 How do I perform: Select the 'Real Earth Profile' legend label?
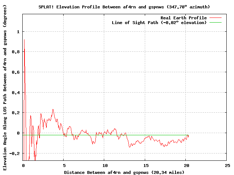pyautogui.click(x=184, y=18)
